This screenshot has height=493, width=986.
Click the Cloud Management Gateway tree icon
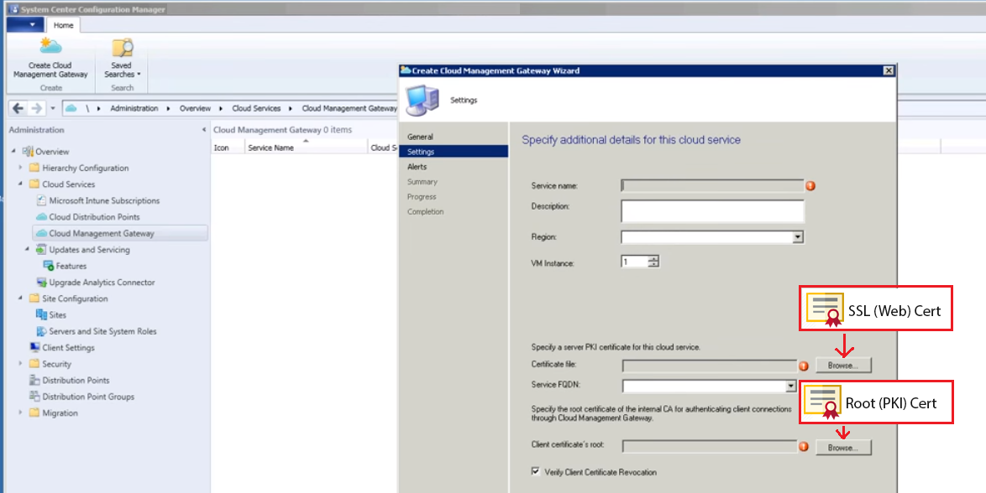point(41,233)
